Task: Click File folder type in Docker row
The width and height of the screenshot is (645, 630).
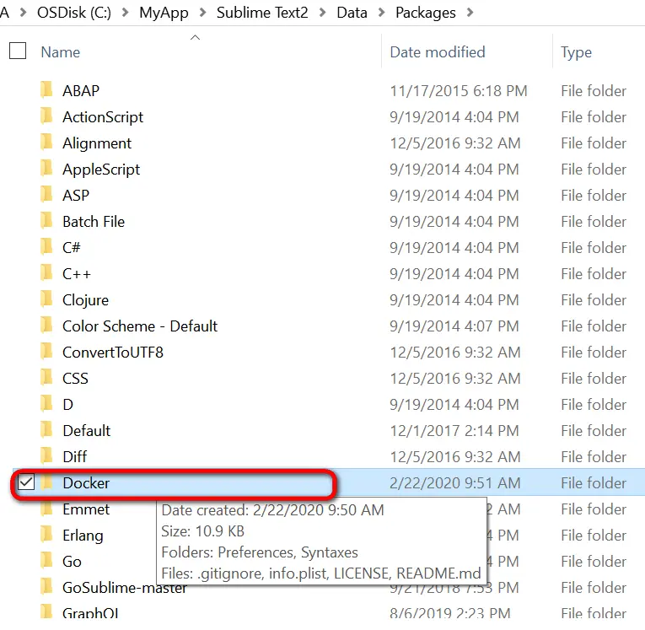Action: pos(594,482)
